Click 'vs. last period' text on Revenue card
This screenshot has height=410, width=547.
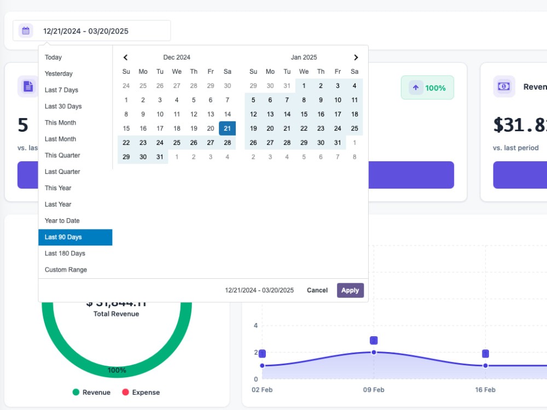516,148
